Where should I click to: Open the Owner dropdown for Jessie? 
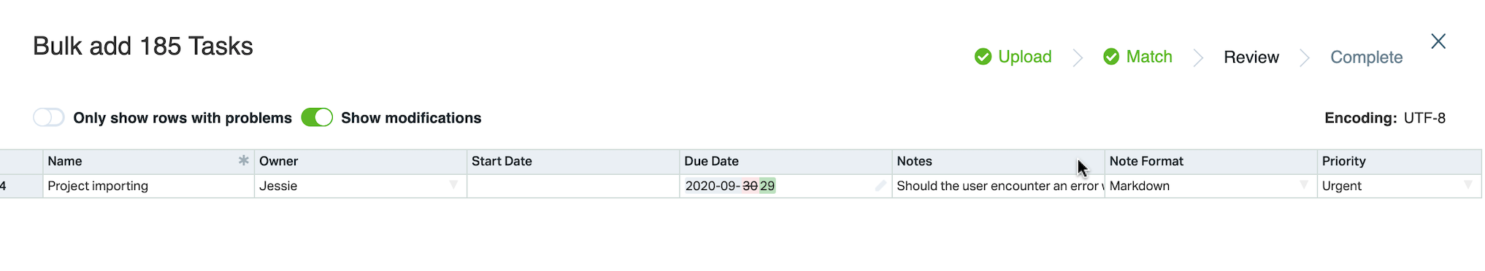pyautogui.click(x=453, y=185)
